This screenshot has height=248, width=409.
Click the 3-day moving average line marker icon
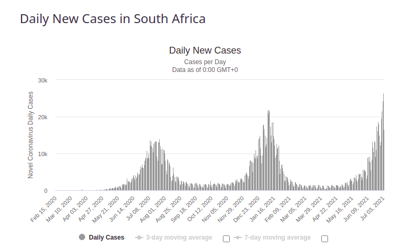point(139,237)
